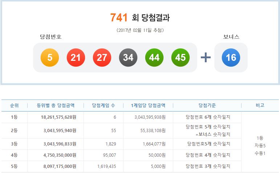
Task: Click the gray number 34 ball
Action: tap(128, 58)
